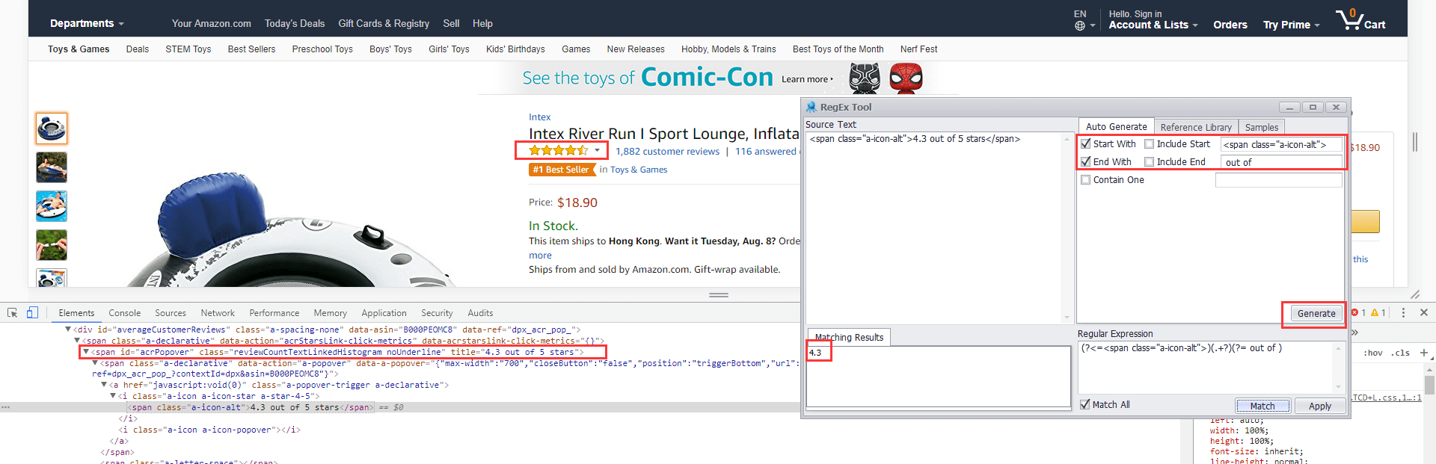The image size is (1436, 464).
Task: Open the Intex brand link
Action: click(539, 117)
